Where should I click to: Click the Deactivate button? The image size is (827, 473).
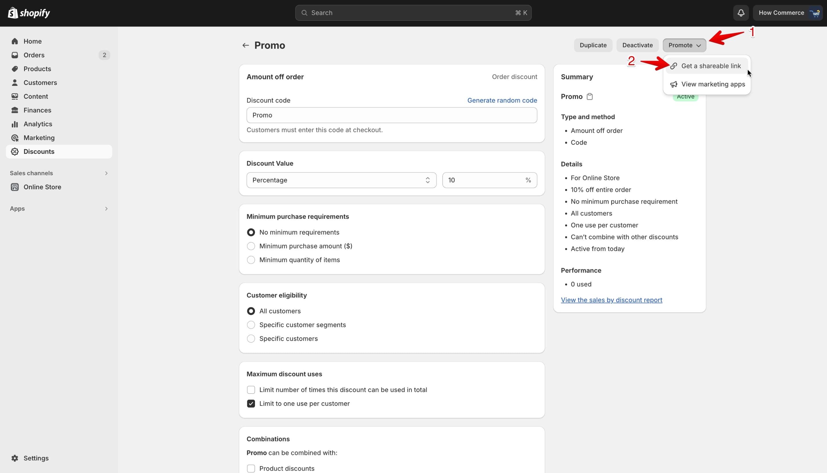point(637,45)
